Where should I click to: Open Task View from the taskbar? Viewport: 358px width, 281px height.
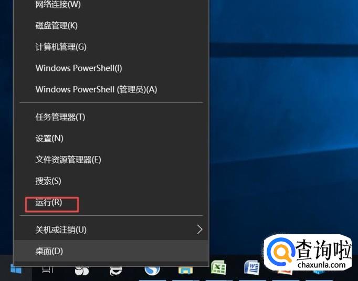(x=48, y=269)
